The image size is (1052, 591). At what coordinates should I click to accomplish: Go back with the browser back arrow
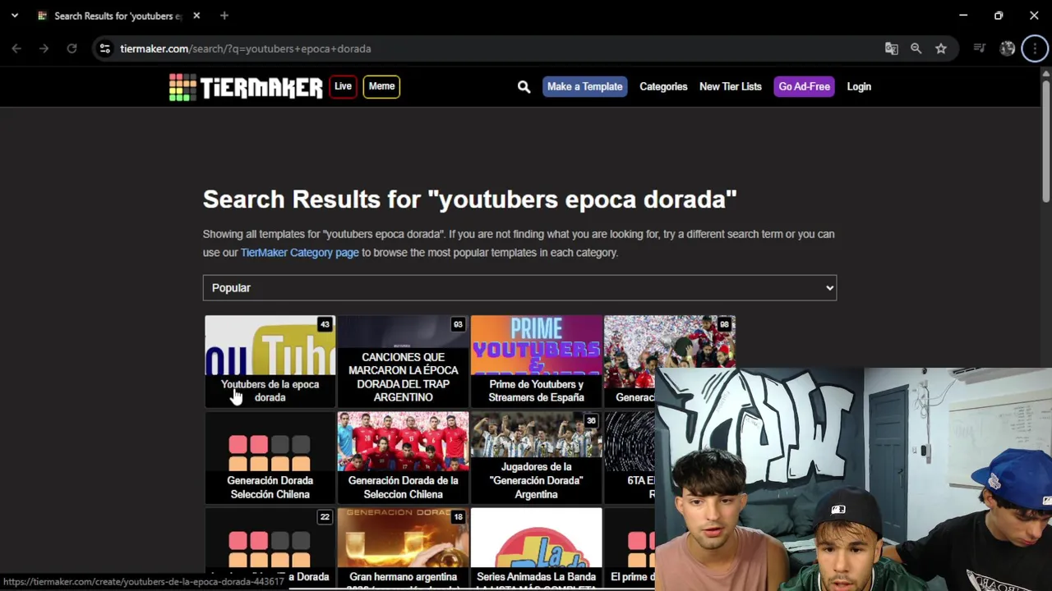point(16,48)
